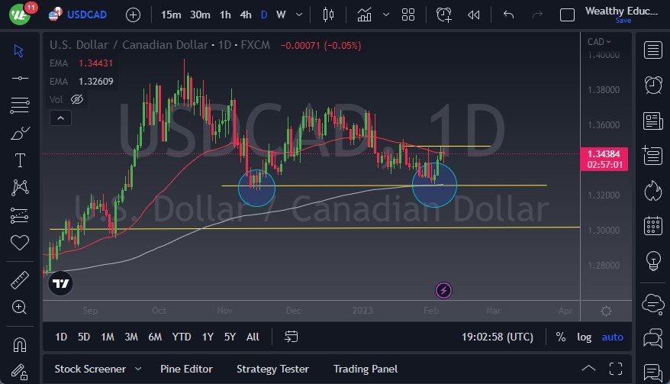Open chart settings gear icon
Viewport: 670px width, 384px height.
pos(606,311)
